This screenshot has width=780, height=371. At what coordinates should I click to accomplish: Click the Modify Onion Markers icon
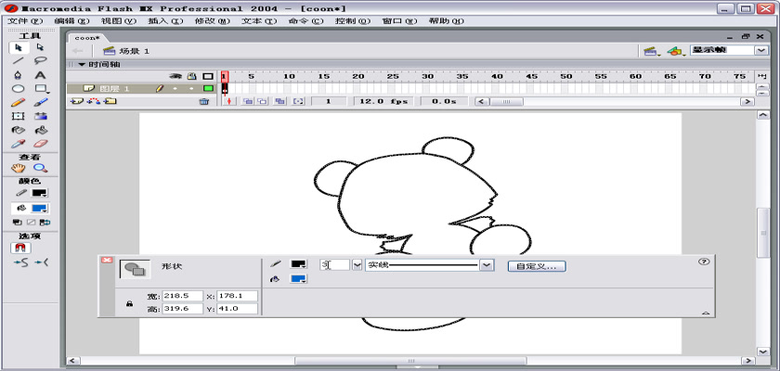pyautogui.click(x=298, y=101)
